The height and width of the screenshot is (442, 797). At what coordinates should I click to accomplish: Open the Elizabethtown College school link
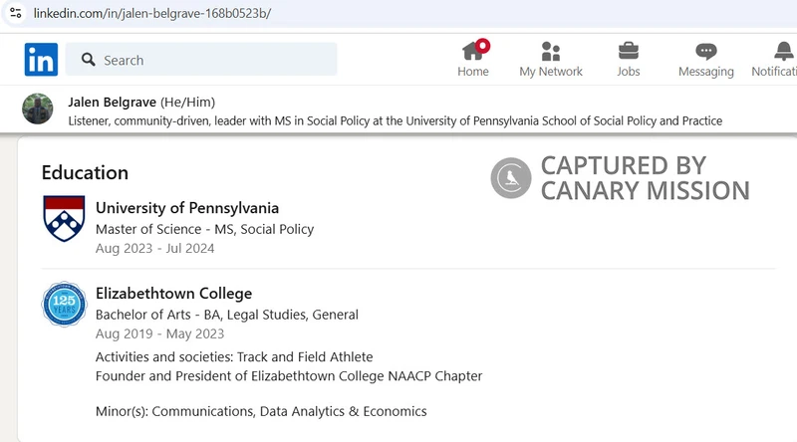pyautogui.click(x=173, y=293)
